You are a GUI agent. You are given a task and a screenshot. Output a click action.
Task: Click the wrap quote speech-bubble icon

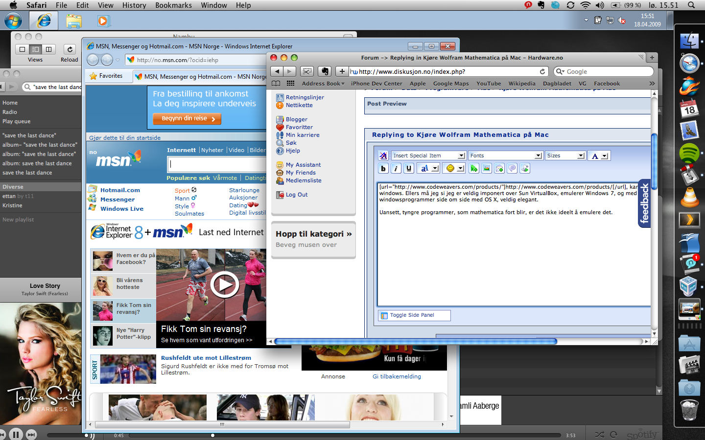[x=512, y=168]
